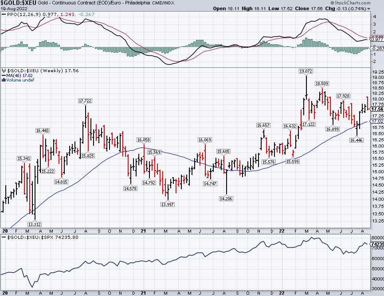384x296 pixels.
Task: Click the Volume undef legend icon
Action: pyautogui.click(x=2, y=80)
